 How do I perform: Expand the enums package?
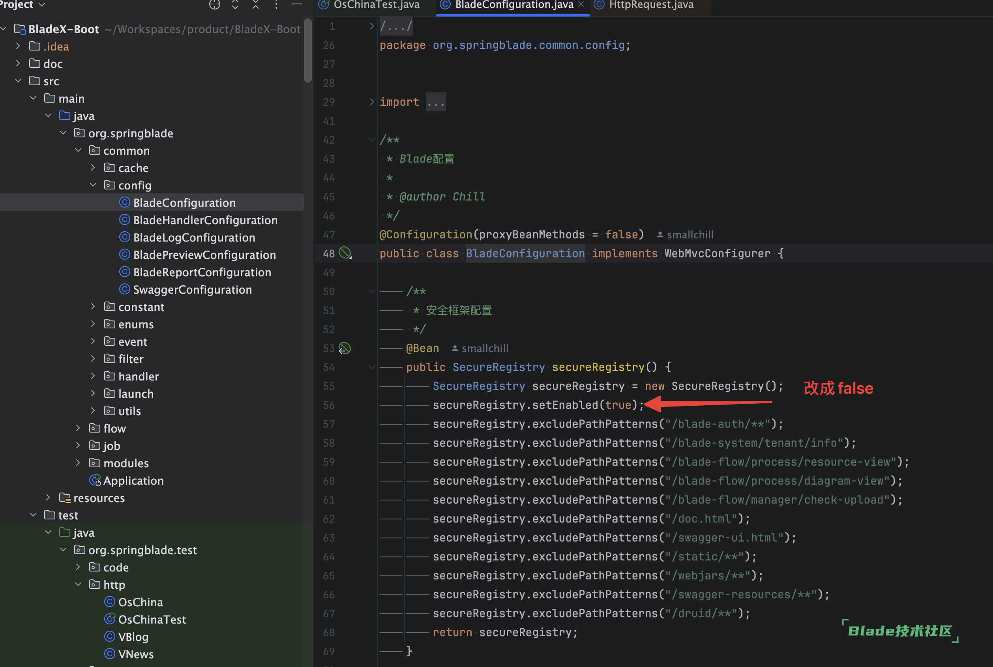point(93,324)
